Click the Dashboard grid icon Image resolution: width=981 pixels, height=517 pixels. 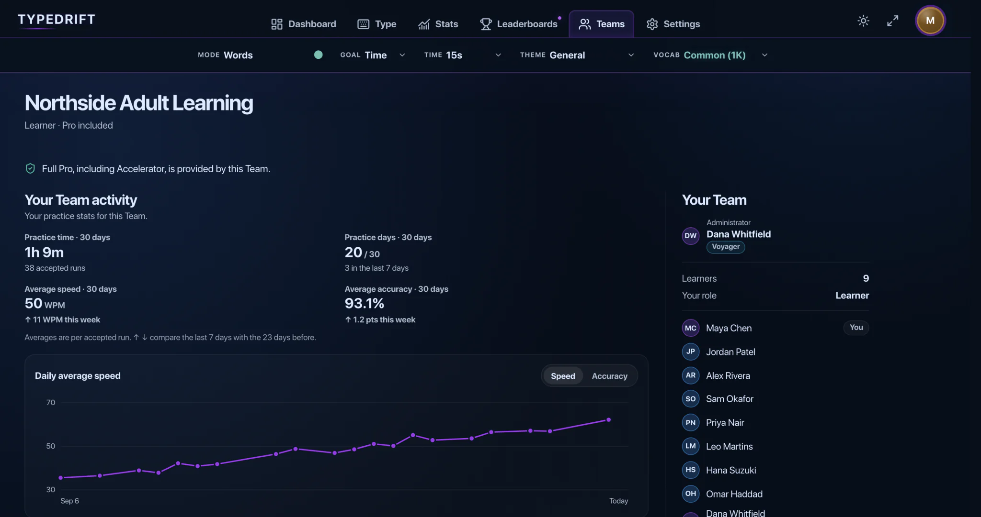(277, 24)
